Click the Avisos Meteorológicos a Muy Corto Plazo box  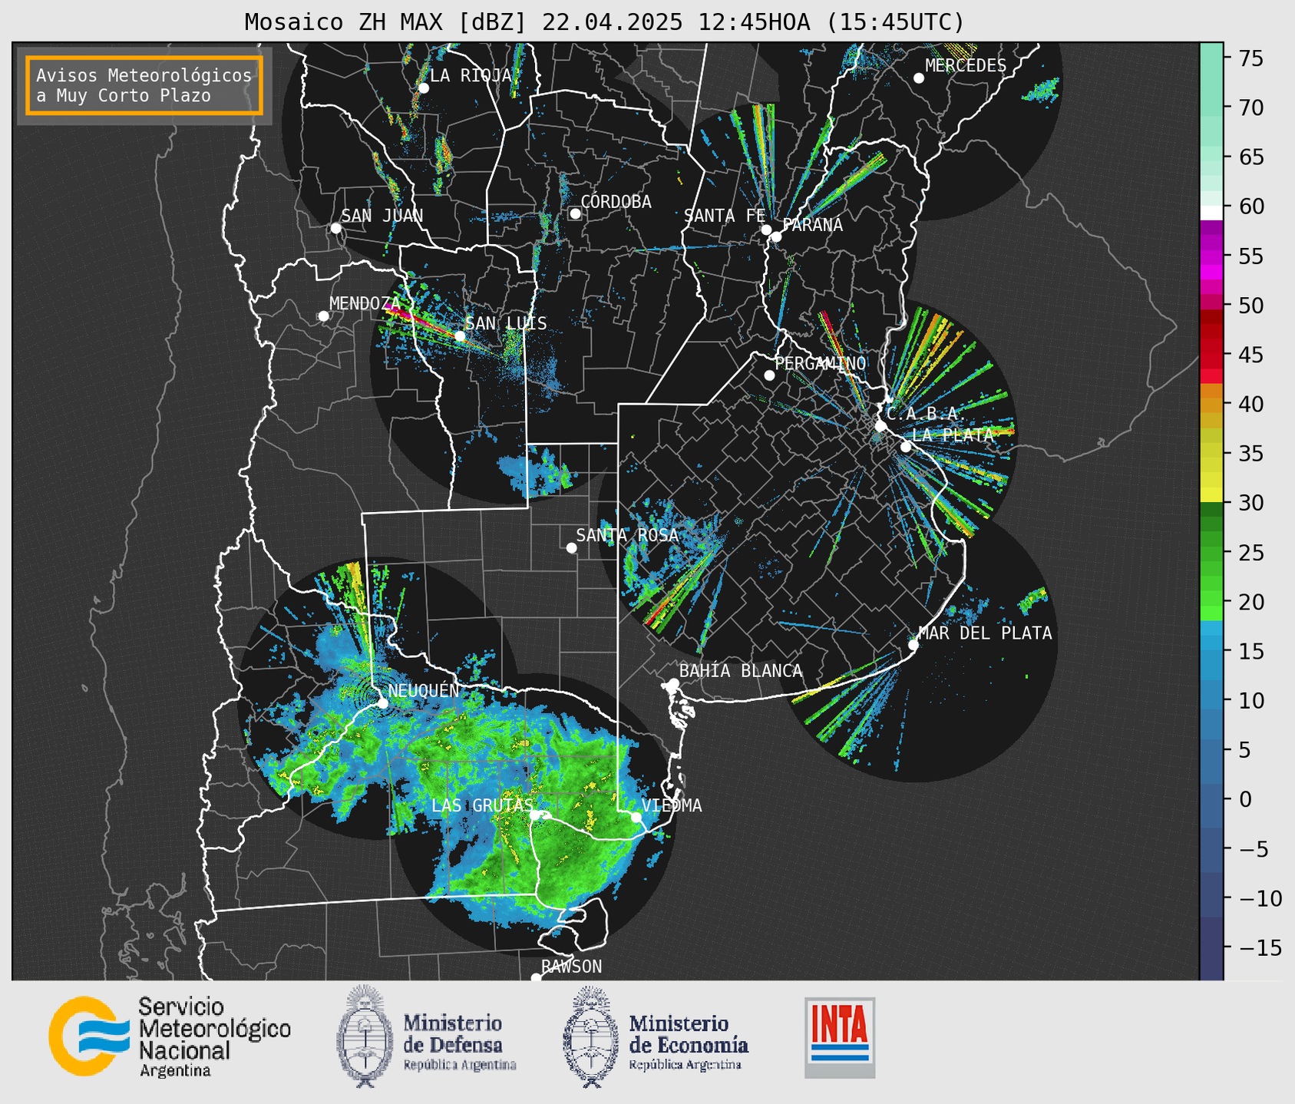pos(144,85)
